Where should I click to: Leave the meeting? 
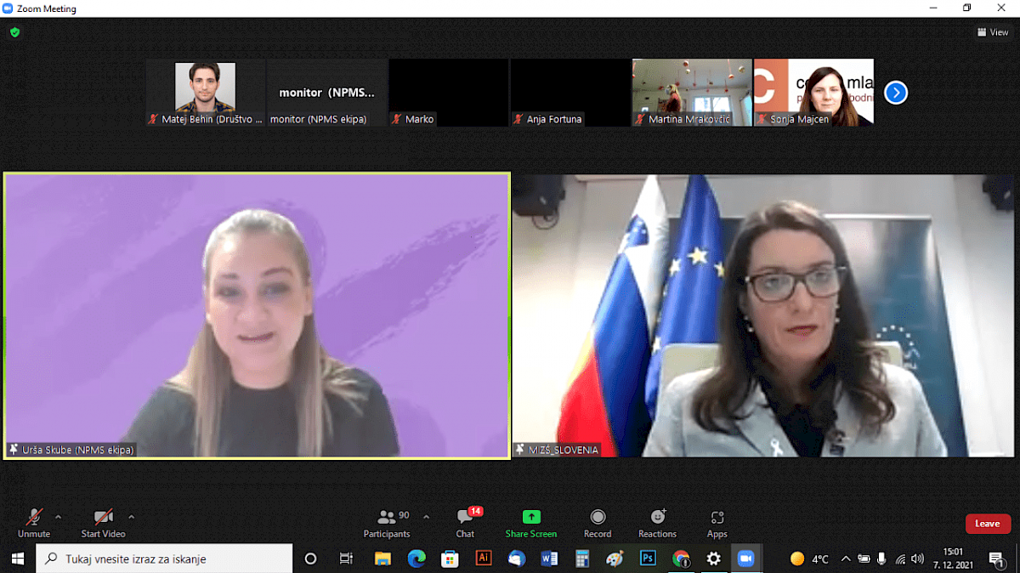(988, 524)
